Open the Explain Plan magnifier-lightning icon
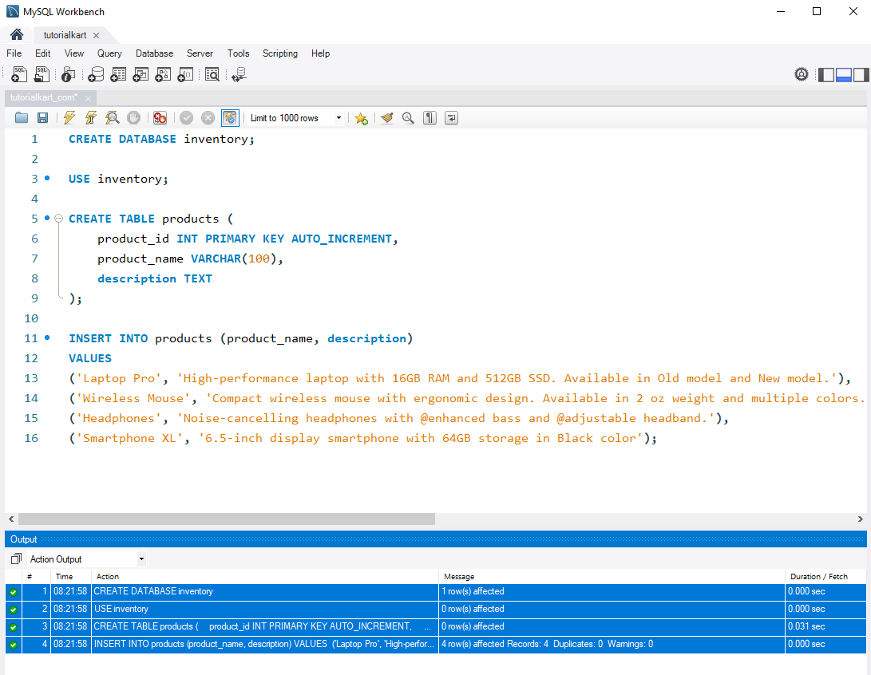The height and width of the screenshot is (675, 871). coord(111,117)
